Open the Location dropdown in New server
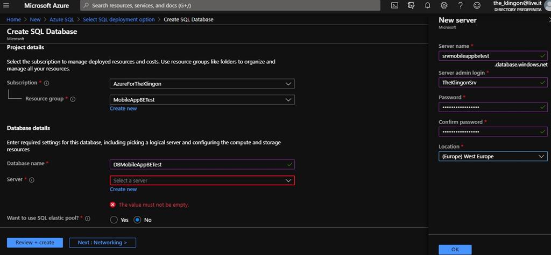 click(493, 156)
